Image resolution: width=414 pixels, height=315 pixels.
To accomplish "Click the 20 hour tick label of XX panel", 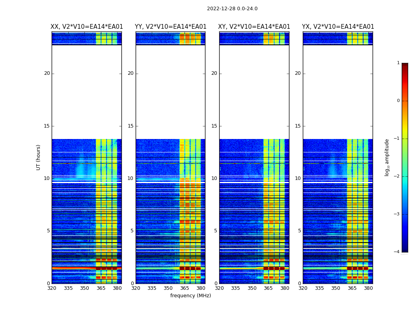I will tap(47, 73).
